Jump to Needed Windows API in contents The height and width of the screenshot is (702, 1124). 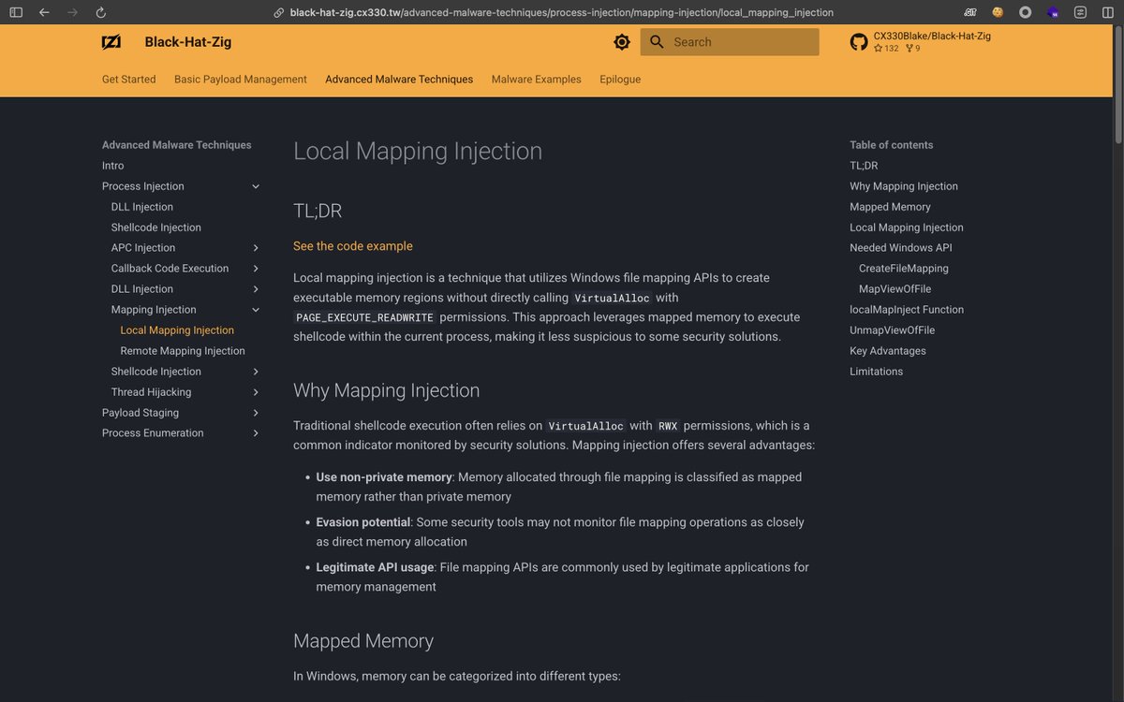click(901, 248)
